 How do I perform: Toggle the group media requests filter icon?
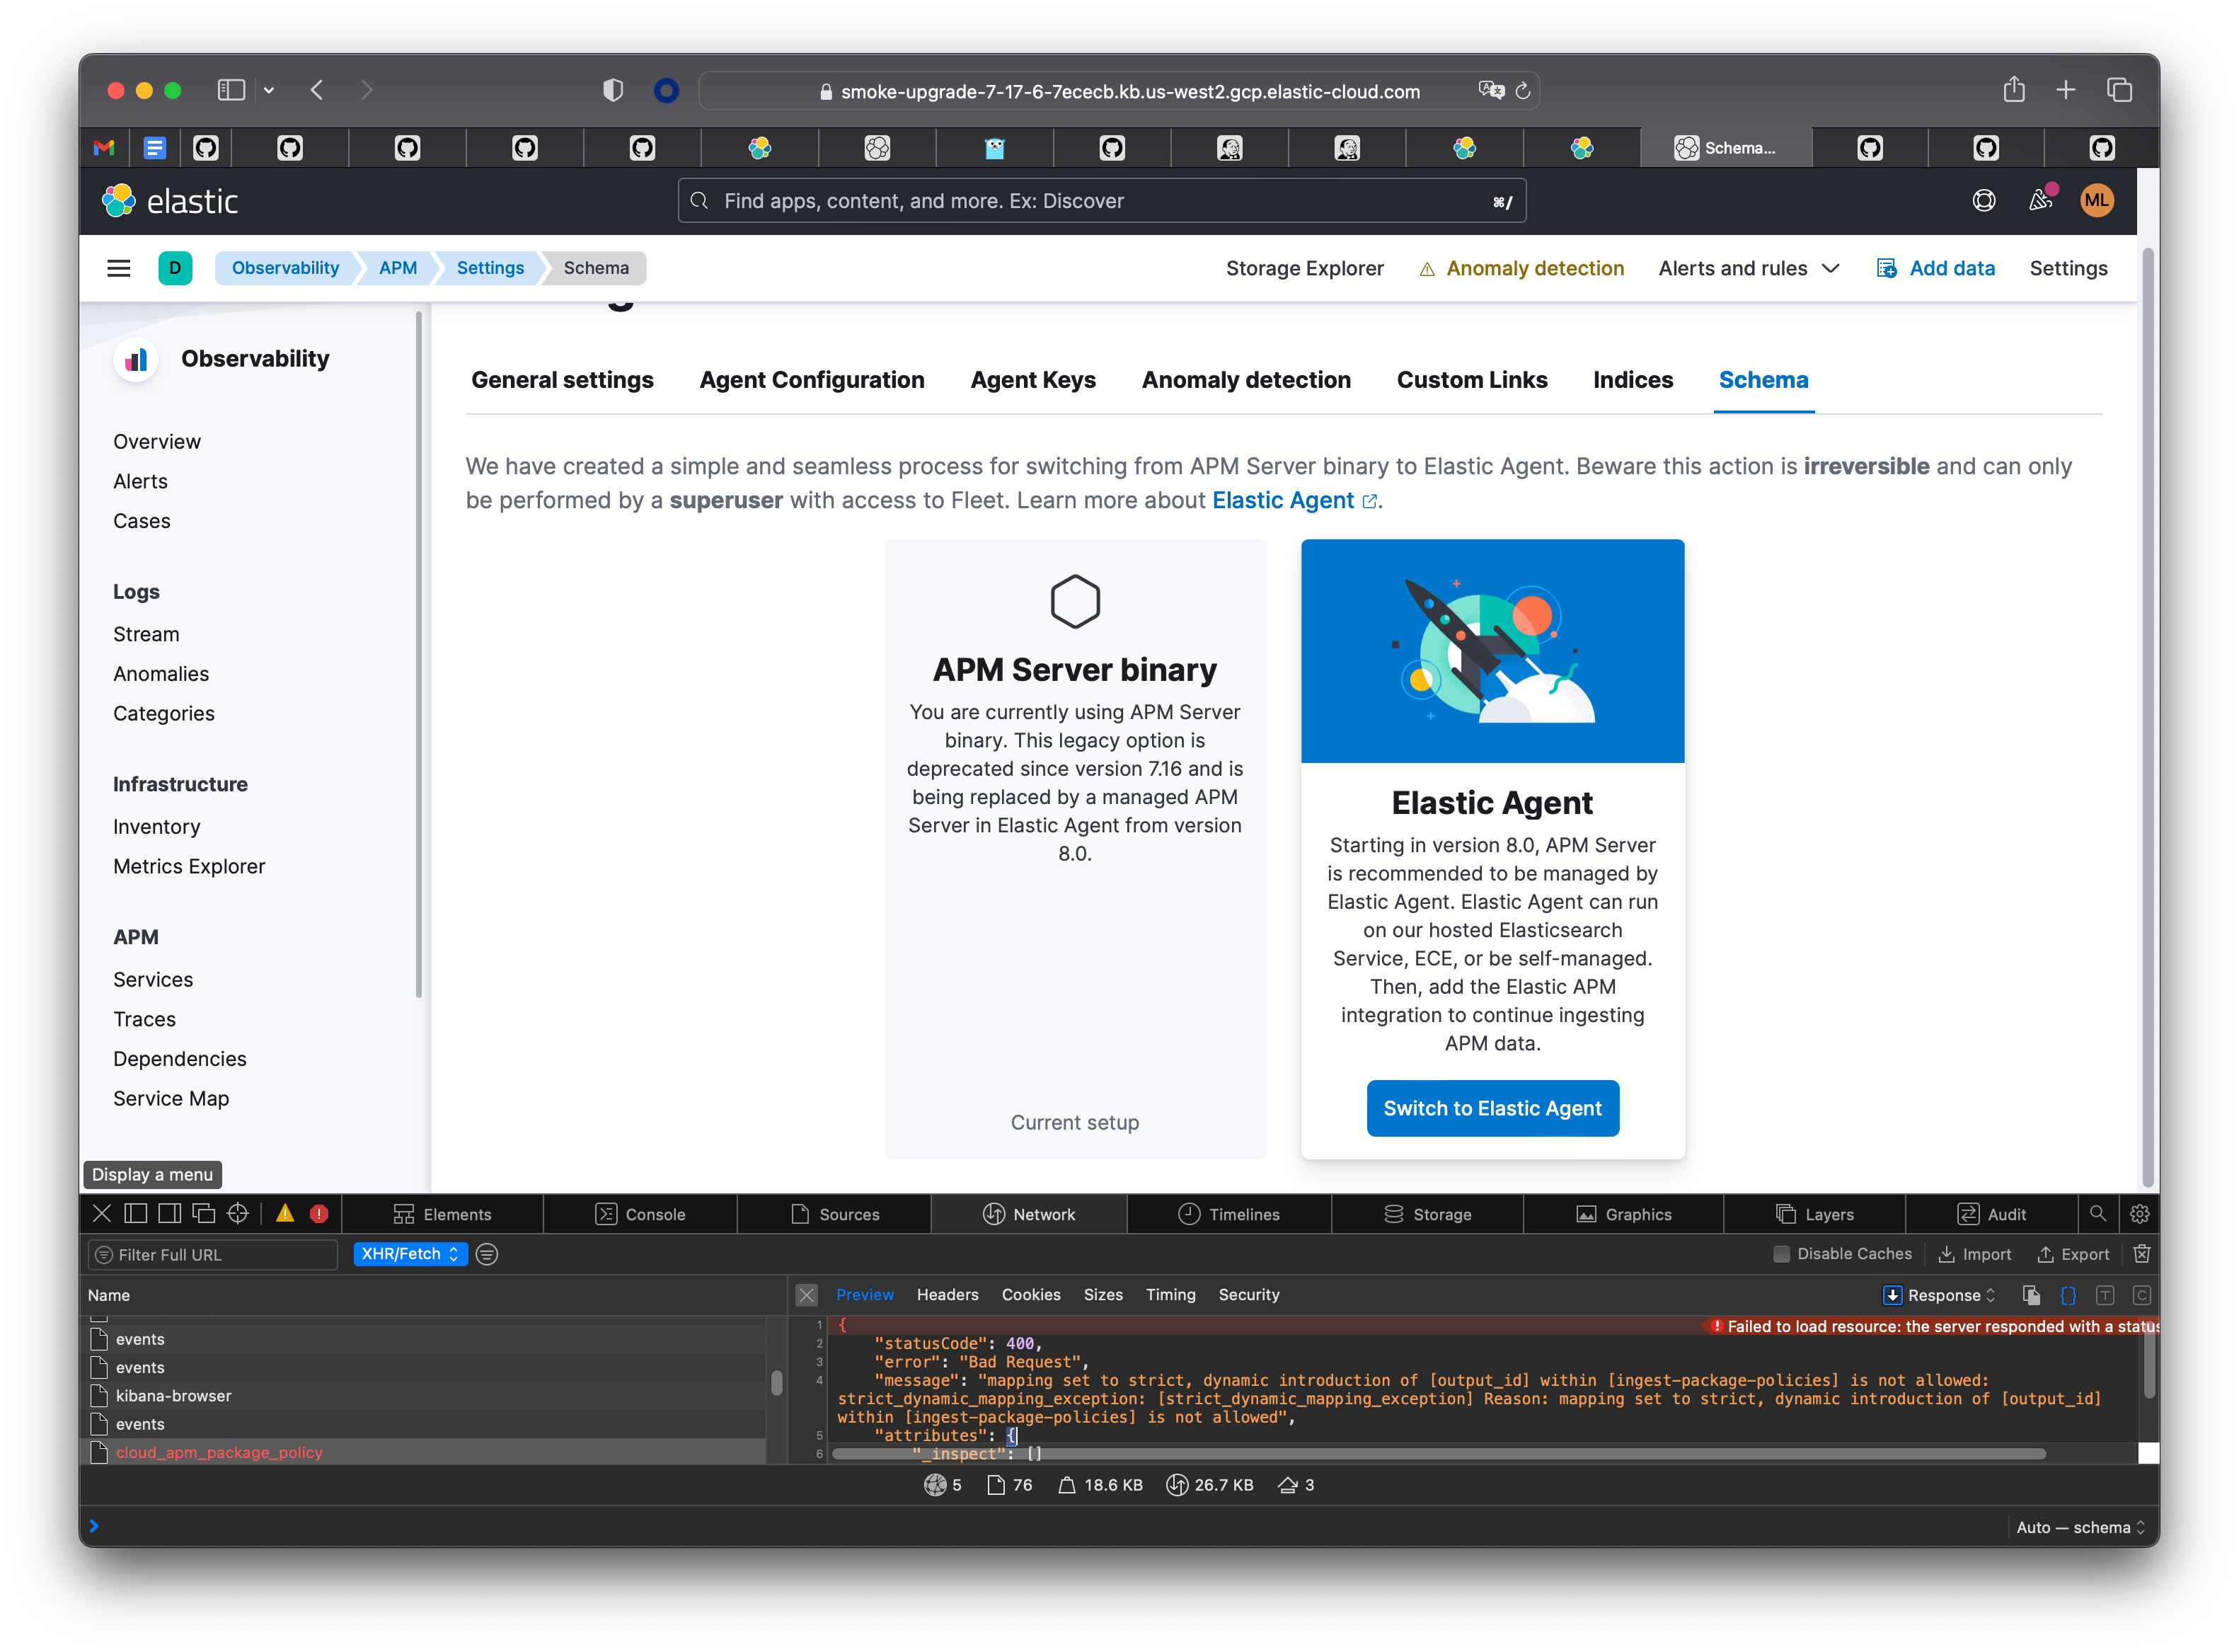point(487,1254)
